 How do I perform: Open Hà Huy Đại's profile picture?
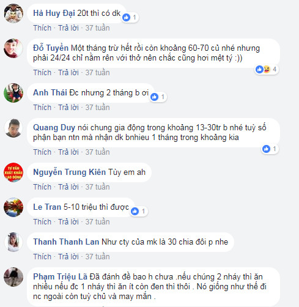(x=13, y=13)
